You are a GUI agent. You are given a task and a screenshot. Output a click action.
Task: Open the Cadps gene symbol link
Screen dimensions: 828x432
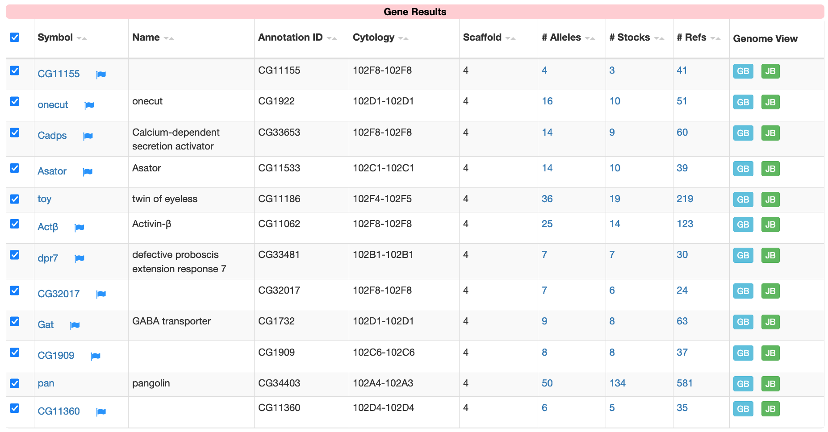click(52, 136)
